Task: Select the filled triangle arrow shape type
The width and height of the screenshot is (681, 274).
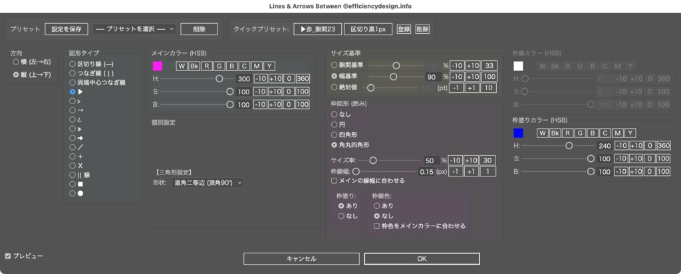Action: [76, 92]
